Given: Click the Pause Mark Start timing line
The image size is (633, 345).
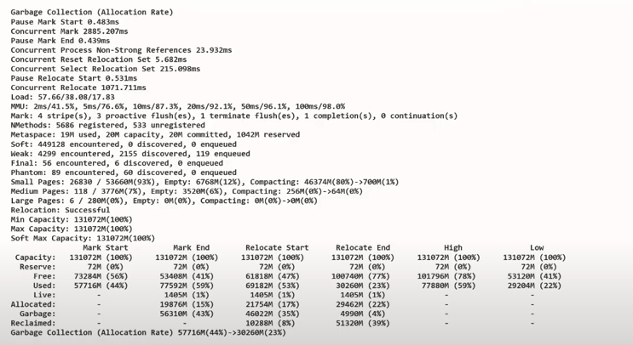Looking at the screenshot, I should 65,22.
